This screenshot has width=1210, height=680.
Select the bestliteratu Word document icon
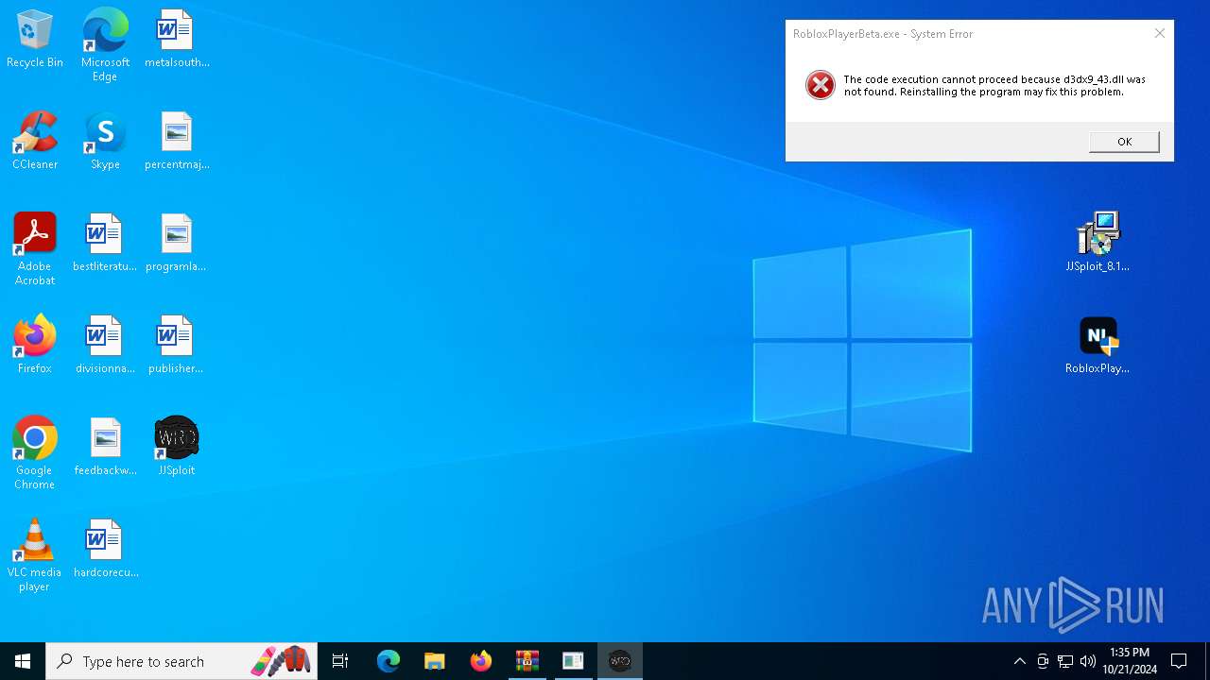pos(105,244)
